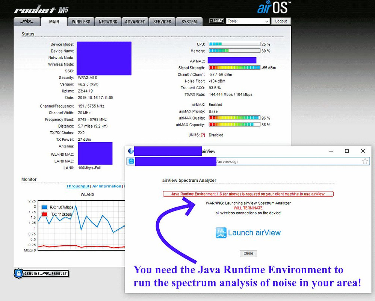This screenshot has height=301, width=375.
Task: Click the '2X2' TX/RX Chains value
Action: click(x=81, y=133)
